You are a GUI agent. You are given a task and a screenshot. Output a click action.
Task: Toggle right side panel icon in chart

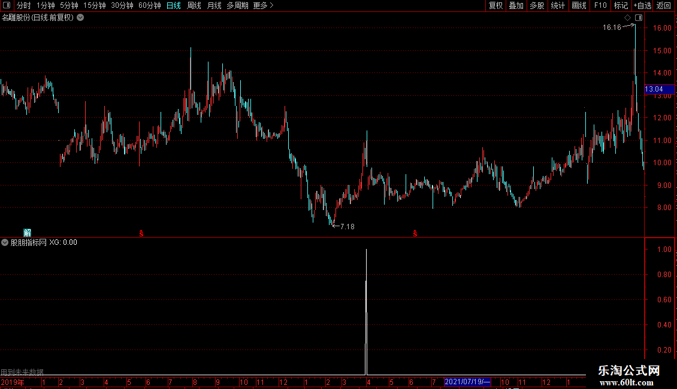pos(639,18)
